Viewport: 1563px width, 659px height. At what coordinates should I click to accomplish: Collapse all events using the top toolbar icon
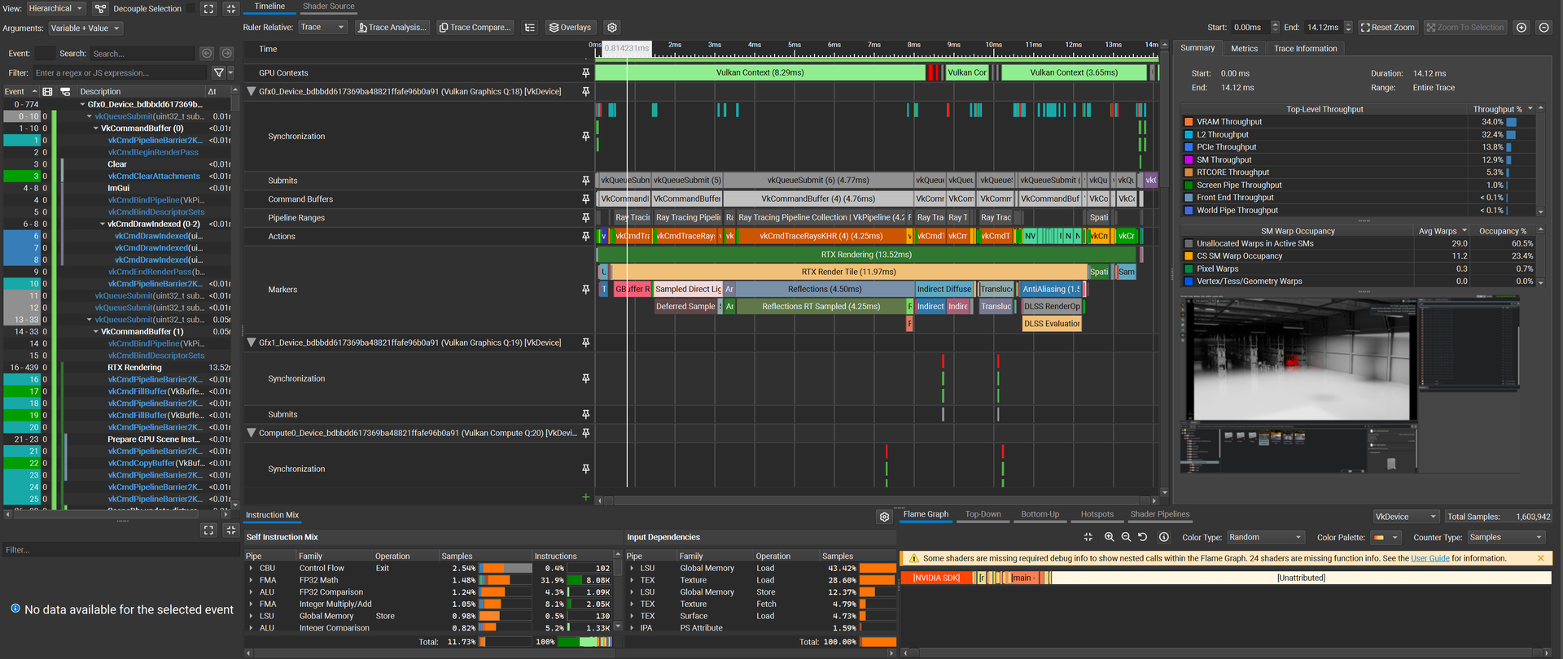point(230,9)
